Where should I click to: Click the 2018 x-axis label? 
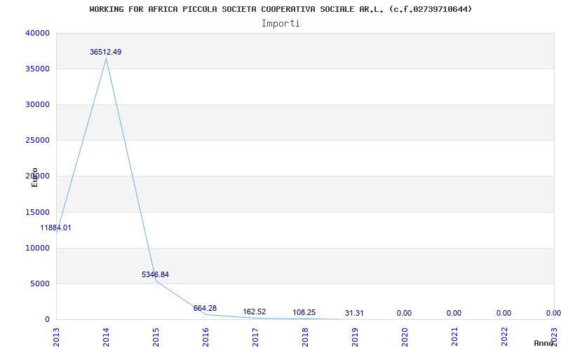305,337
